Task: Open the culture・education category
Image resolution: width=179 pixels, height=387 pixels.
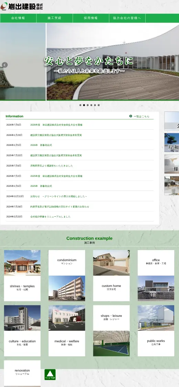Action: pos(22,343)
